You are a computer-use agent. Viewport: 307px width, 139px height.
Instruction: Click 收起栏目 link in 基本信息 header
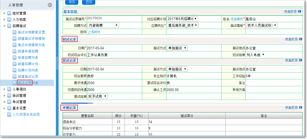(x=290, y=11)
